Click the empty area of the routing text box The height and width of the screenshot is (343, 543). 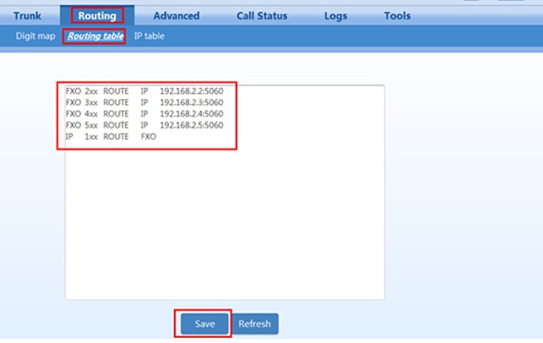(224, 227)
